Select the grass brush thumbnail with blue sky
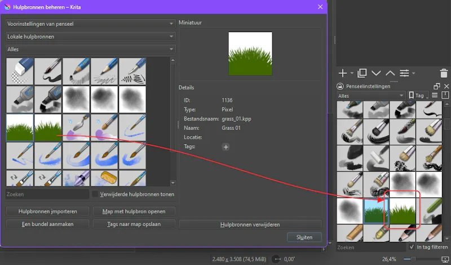Screen dimensions: 451x265 tap(376, 211)
